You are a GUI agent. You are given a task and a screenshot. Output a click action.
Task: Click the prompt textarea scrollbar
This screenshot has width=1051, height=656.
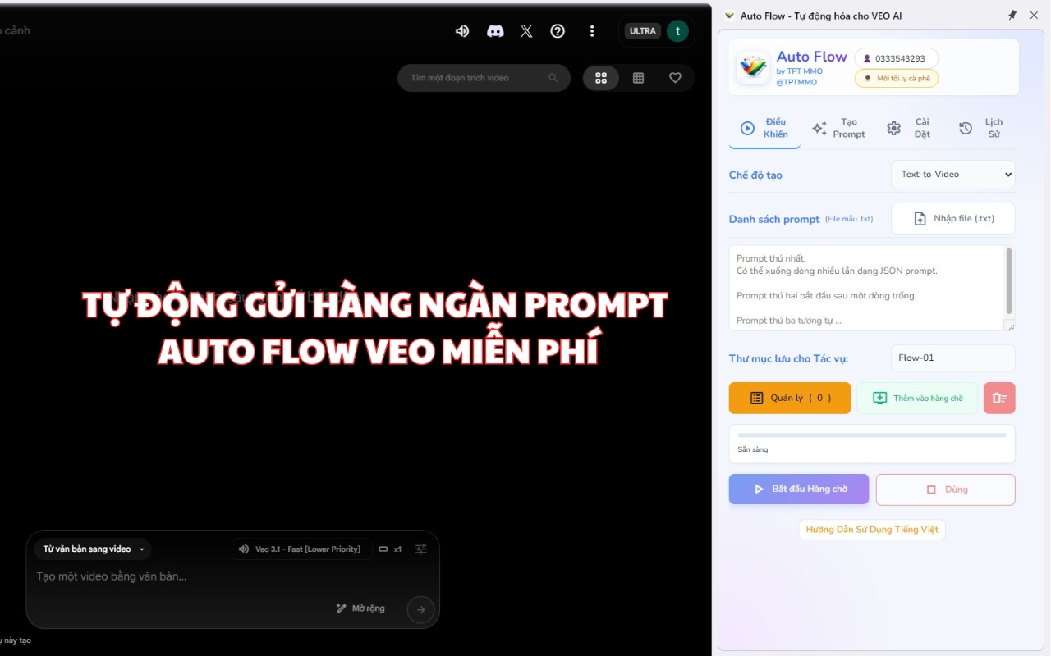1009,282
